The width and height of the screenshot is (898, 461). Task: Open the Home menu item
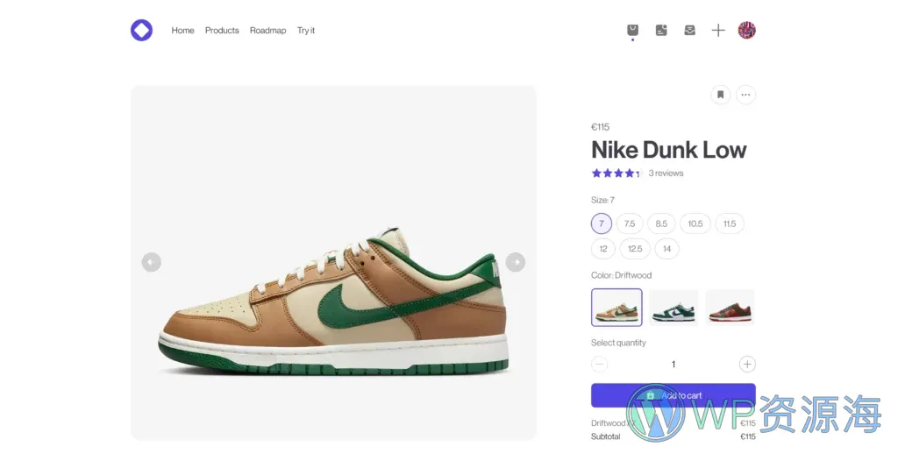[182, 31]
